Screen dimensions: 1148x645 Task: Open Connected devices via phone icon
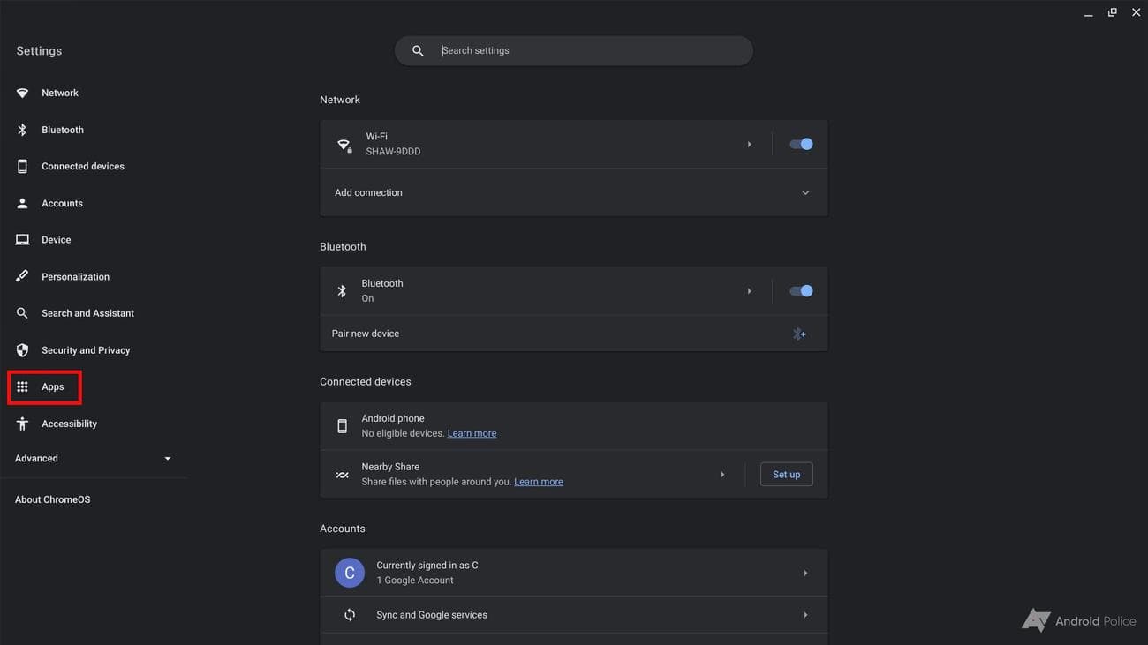(22, 167)
